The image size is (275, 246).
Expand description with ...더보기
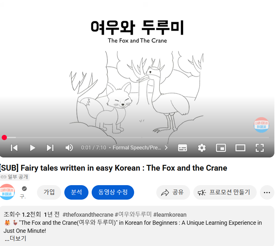click(15, 239)
